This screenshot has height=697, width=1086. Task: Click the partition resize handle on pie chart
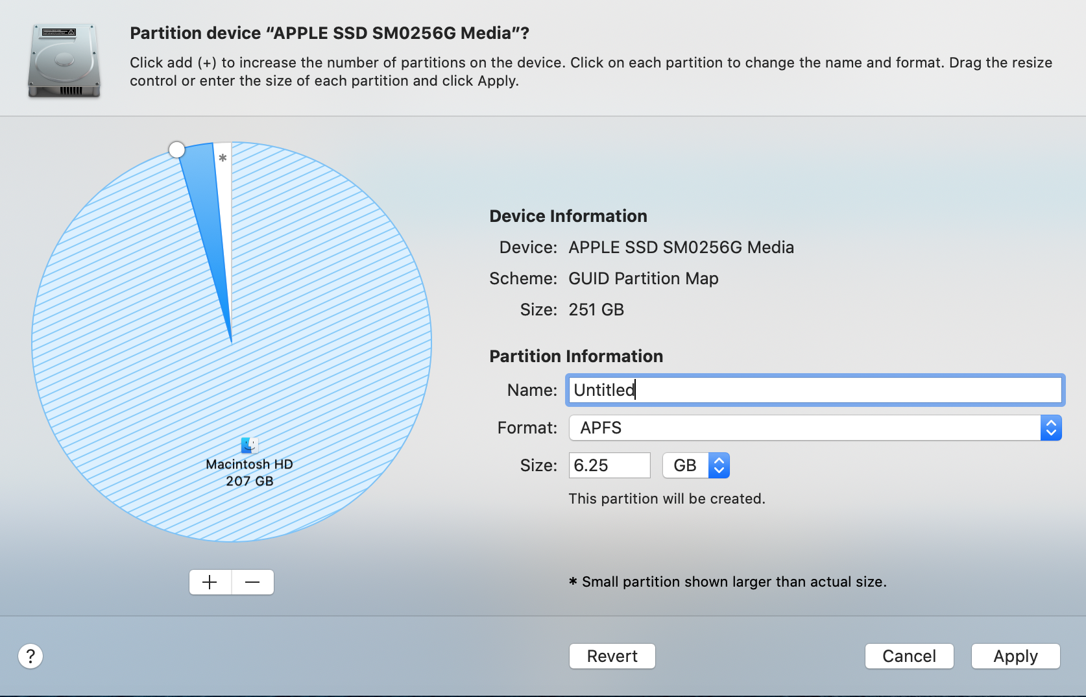point(176,150)
